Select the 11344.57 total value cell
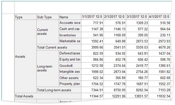Screen dimensions: 175x105 tap(92, 96)
